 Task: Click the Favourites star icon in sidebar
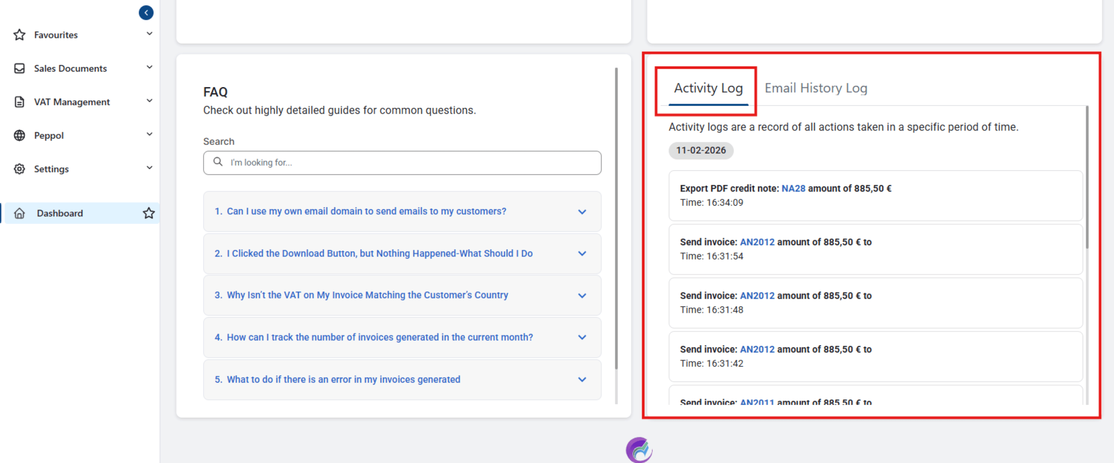tap(19, 35)
